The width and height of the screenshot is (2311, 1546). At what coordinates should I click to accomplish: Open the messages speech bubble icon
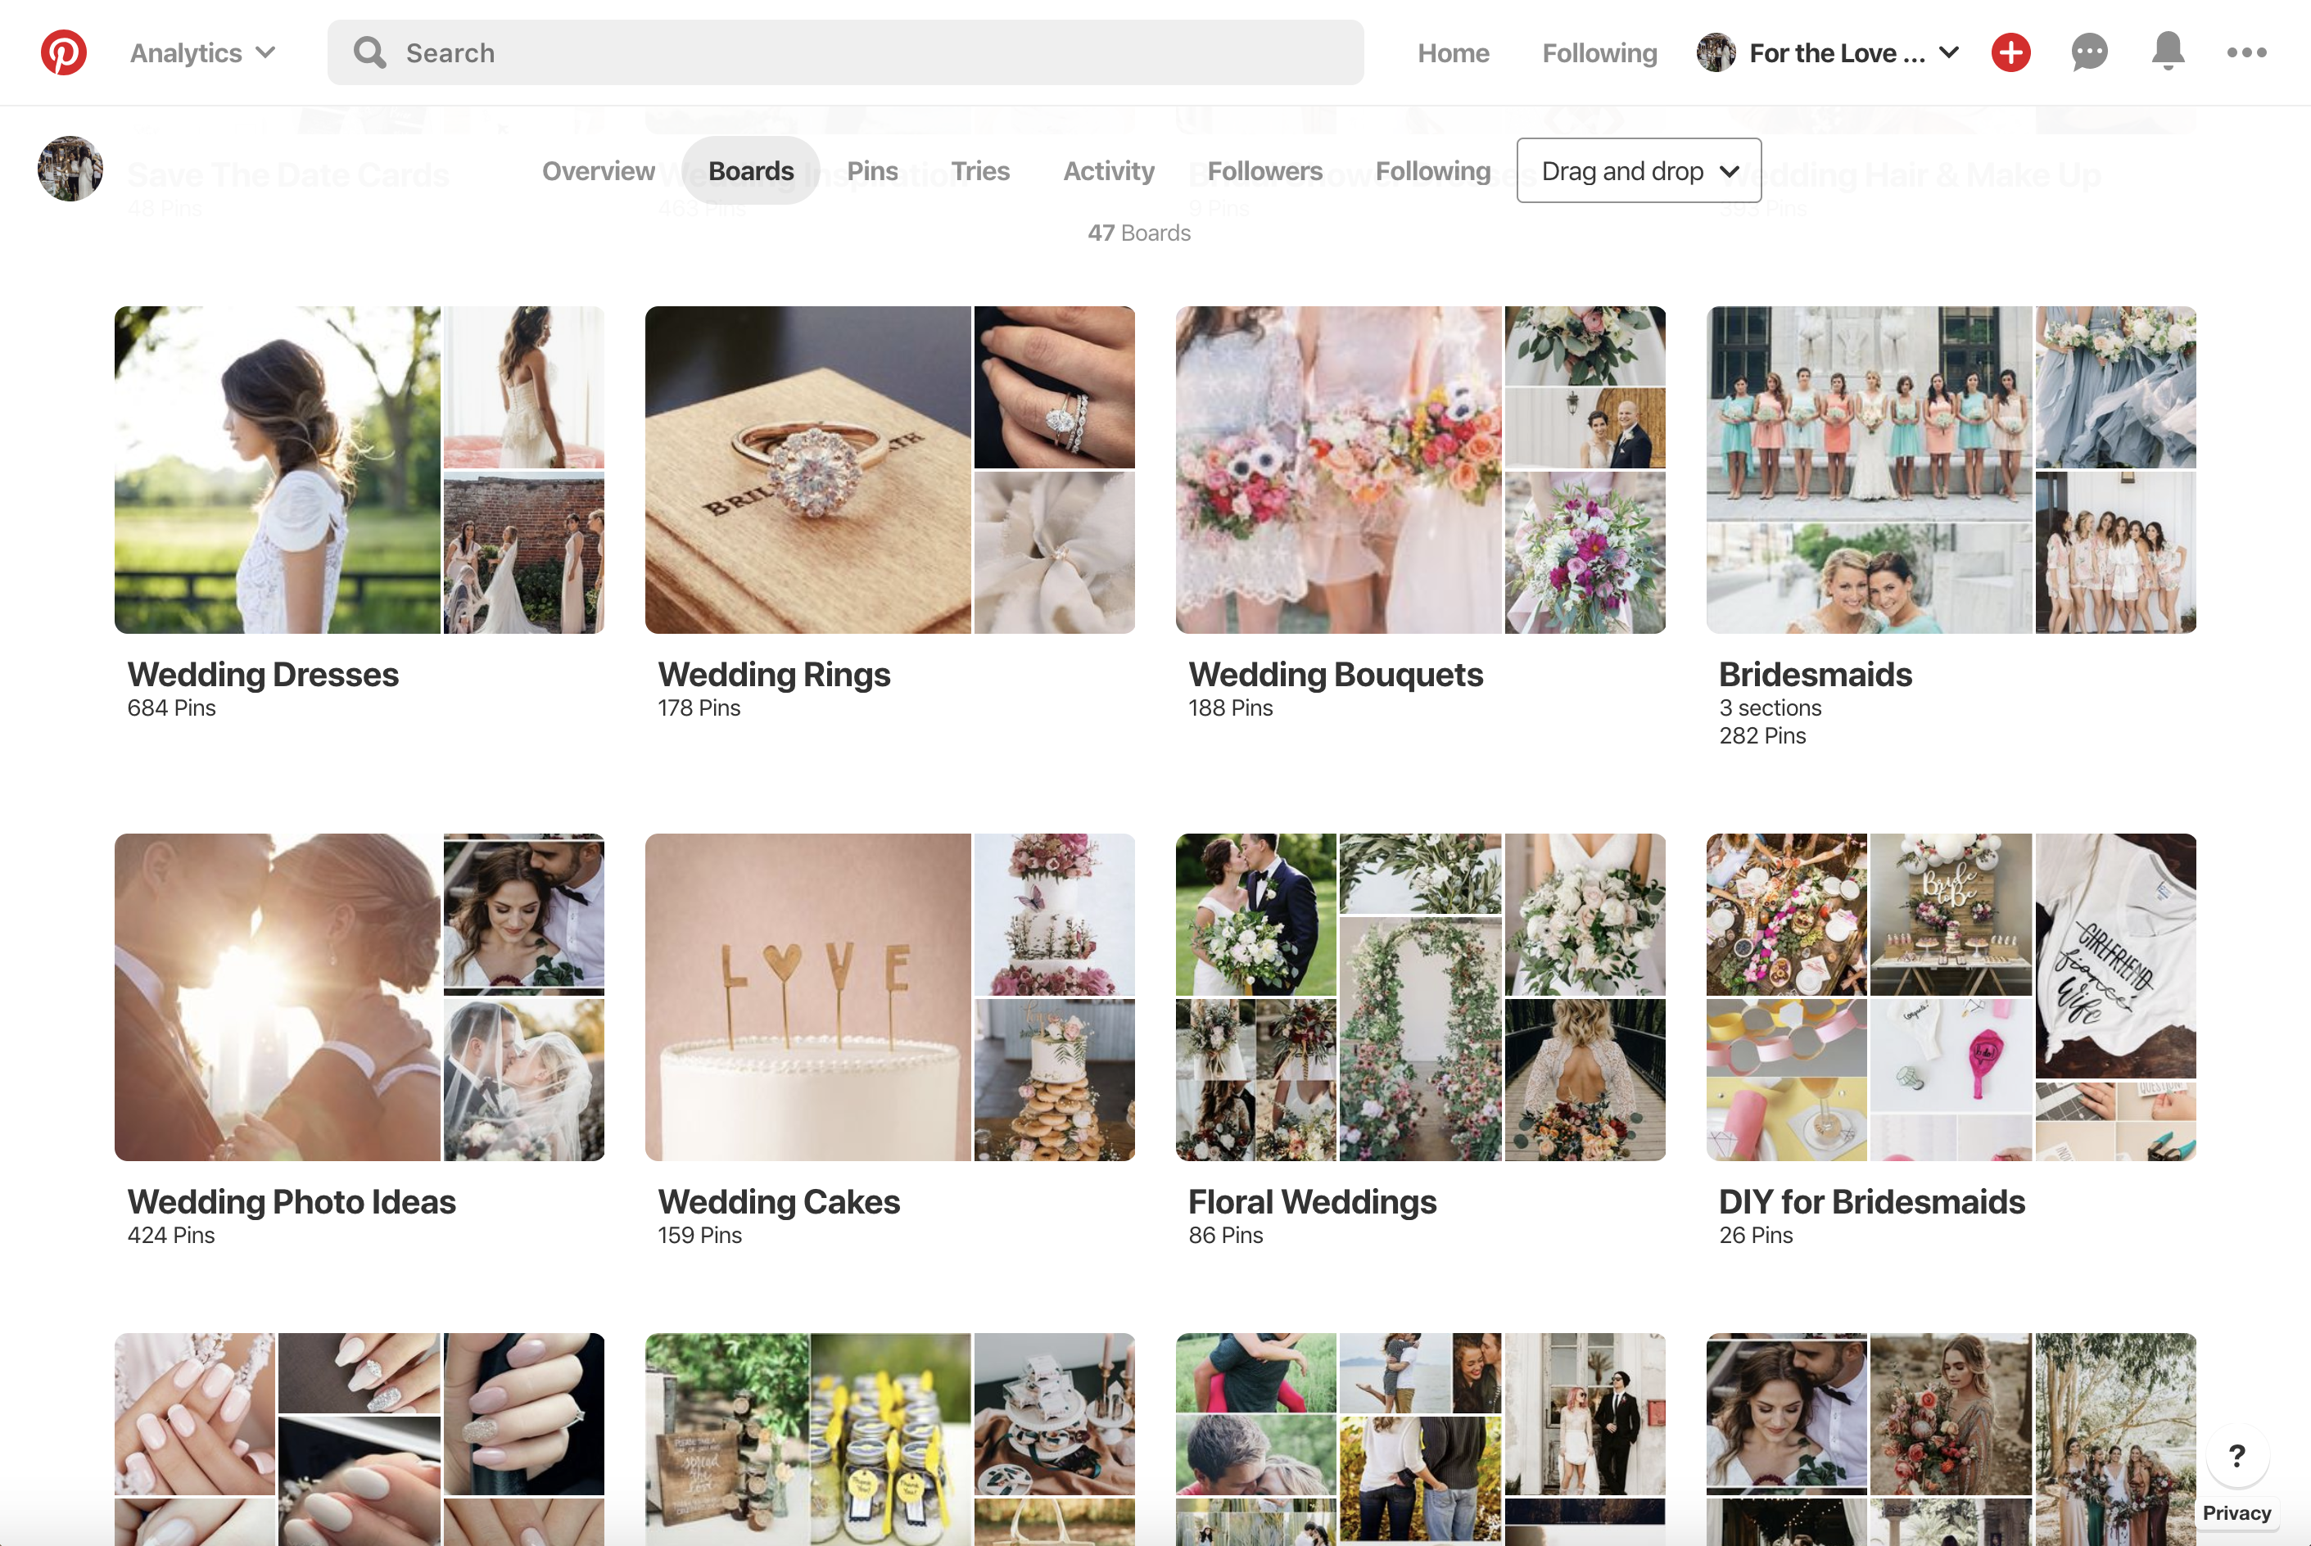[2089, 52]
